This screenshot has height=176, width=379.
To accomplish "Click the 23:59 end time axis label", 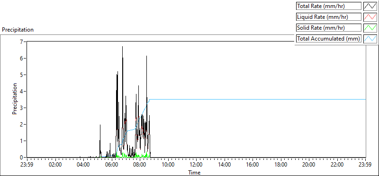I will click(366, 165).
